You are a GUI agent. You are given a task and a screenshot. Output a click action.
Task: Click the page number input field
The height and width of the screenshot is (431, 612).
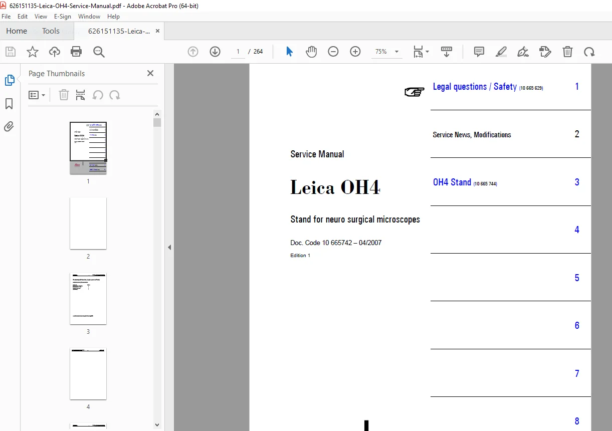(238, 51)
